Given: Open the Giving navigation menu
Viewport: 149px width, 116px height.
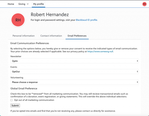Looking at the screenshot, I should pyautogui.click(x=24, y=4).
